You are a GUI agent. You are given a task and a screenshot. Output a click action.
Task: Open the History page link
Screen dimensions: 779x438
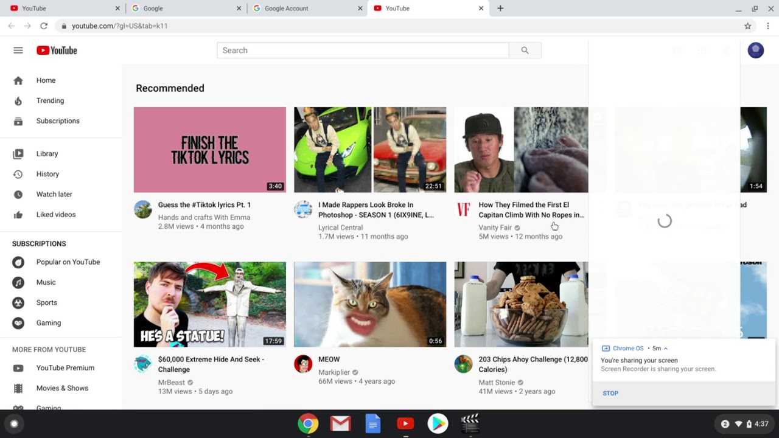[47, 174]
